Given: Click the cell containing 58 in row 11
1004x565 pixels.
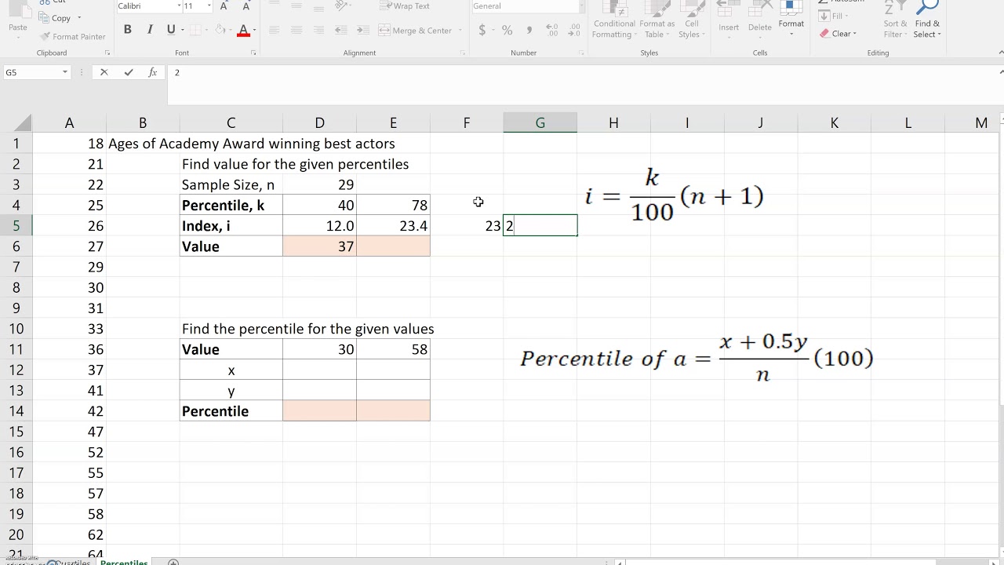Looking at the screenshot, I should coord(393,349).
